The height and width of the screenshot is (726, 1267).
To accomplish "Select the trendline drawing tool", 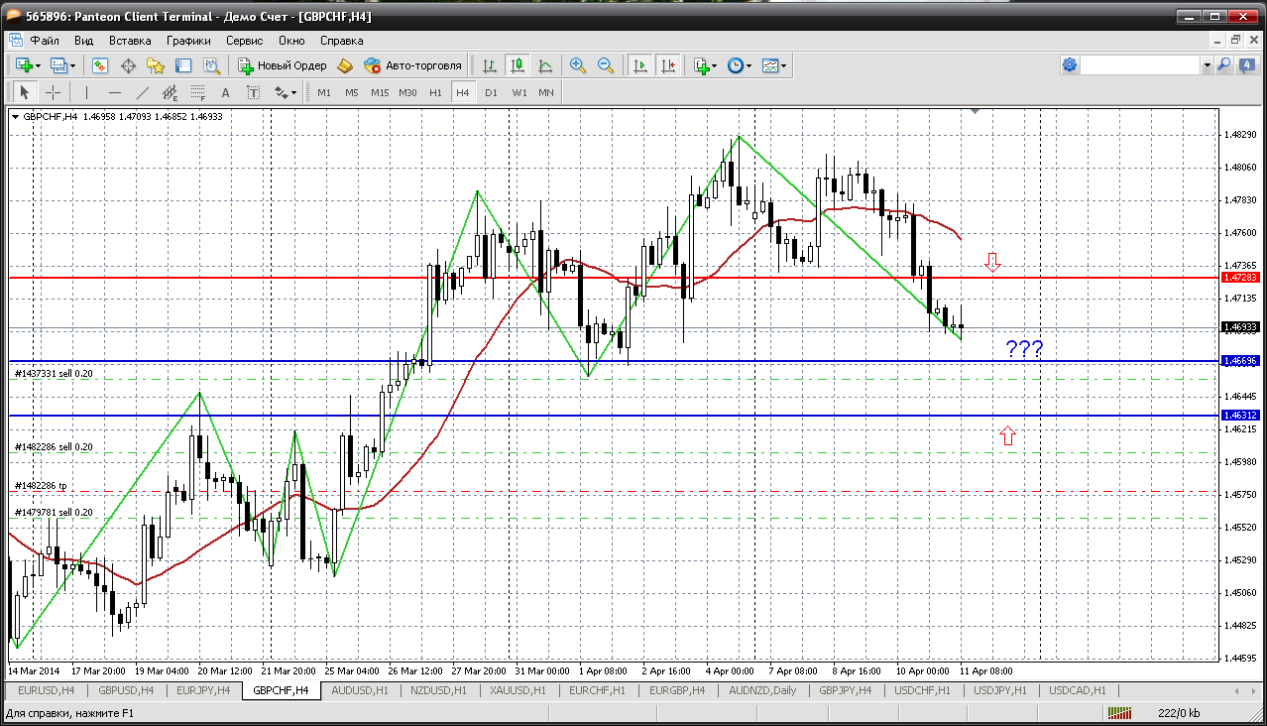I will (x=143, y=92).
